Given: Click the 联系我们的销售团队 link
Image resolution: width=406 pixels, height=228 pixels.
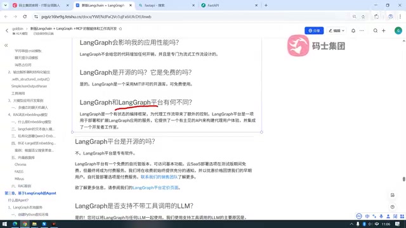Looking at the screenshot, I should point(159,177).
